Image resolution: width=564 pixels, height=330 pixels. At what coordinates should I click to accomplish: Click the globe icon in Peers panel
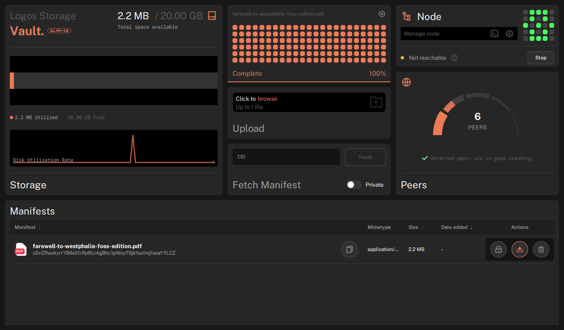pyautogui.click(x=406, y=82)
